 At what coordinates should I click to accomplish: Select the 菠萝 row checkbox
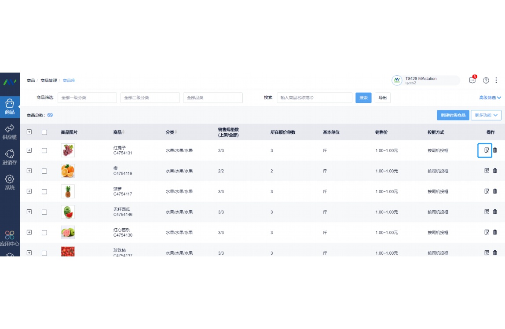(x=44, y=191)
